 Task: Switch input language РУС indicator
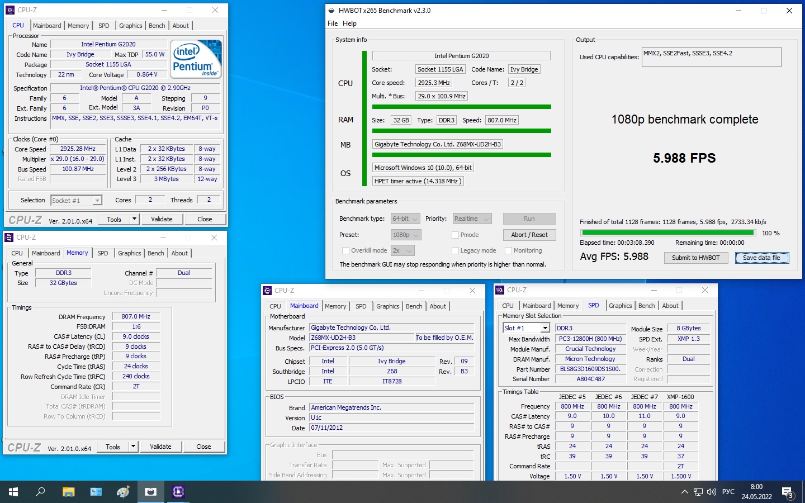coord(728,492)
